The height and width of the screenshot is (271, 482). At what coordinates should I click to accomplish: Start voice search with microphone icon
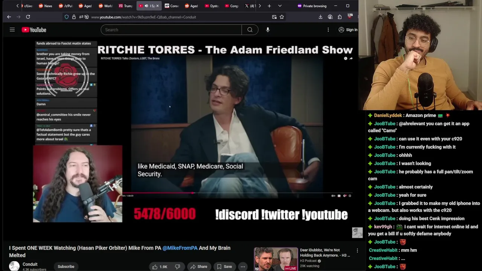pyautogui.click(x=268, y=30)
